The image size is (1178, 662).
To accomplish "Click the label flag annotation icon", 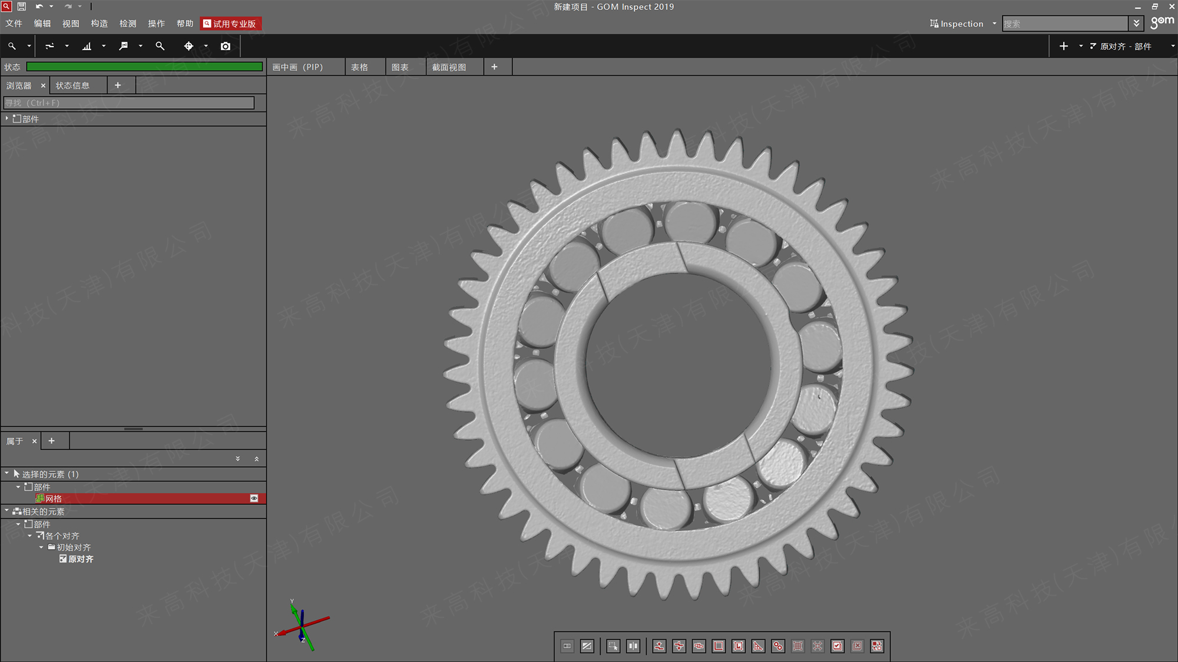I will 123,46.
